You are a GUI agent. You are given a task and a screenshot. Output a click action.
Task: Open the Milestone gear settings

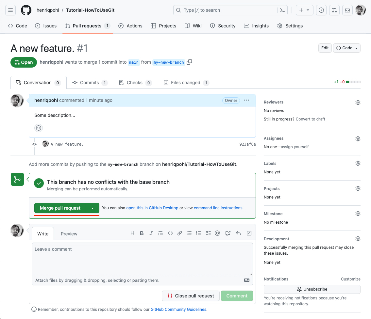(x=358, y=214)
